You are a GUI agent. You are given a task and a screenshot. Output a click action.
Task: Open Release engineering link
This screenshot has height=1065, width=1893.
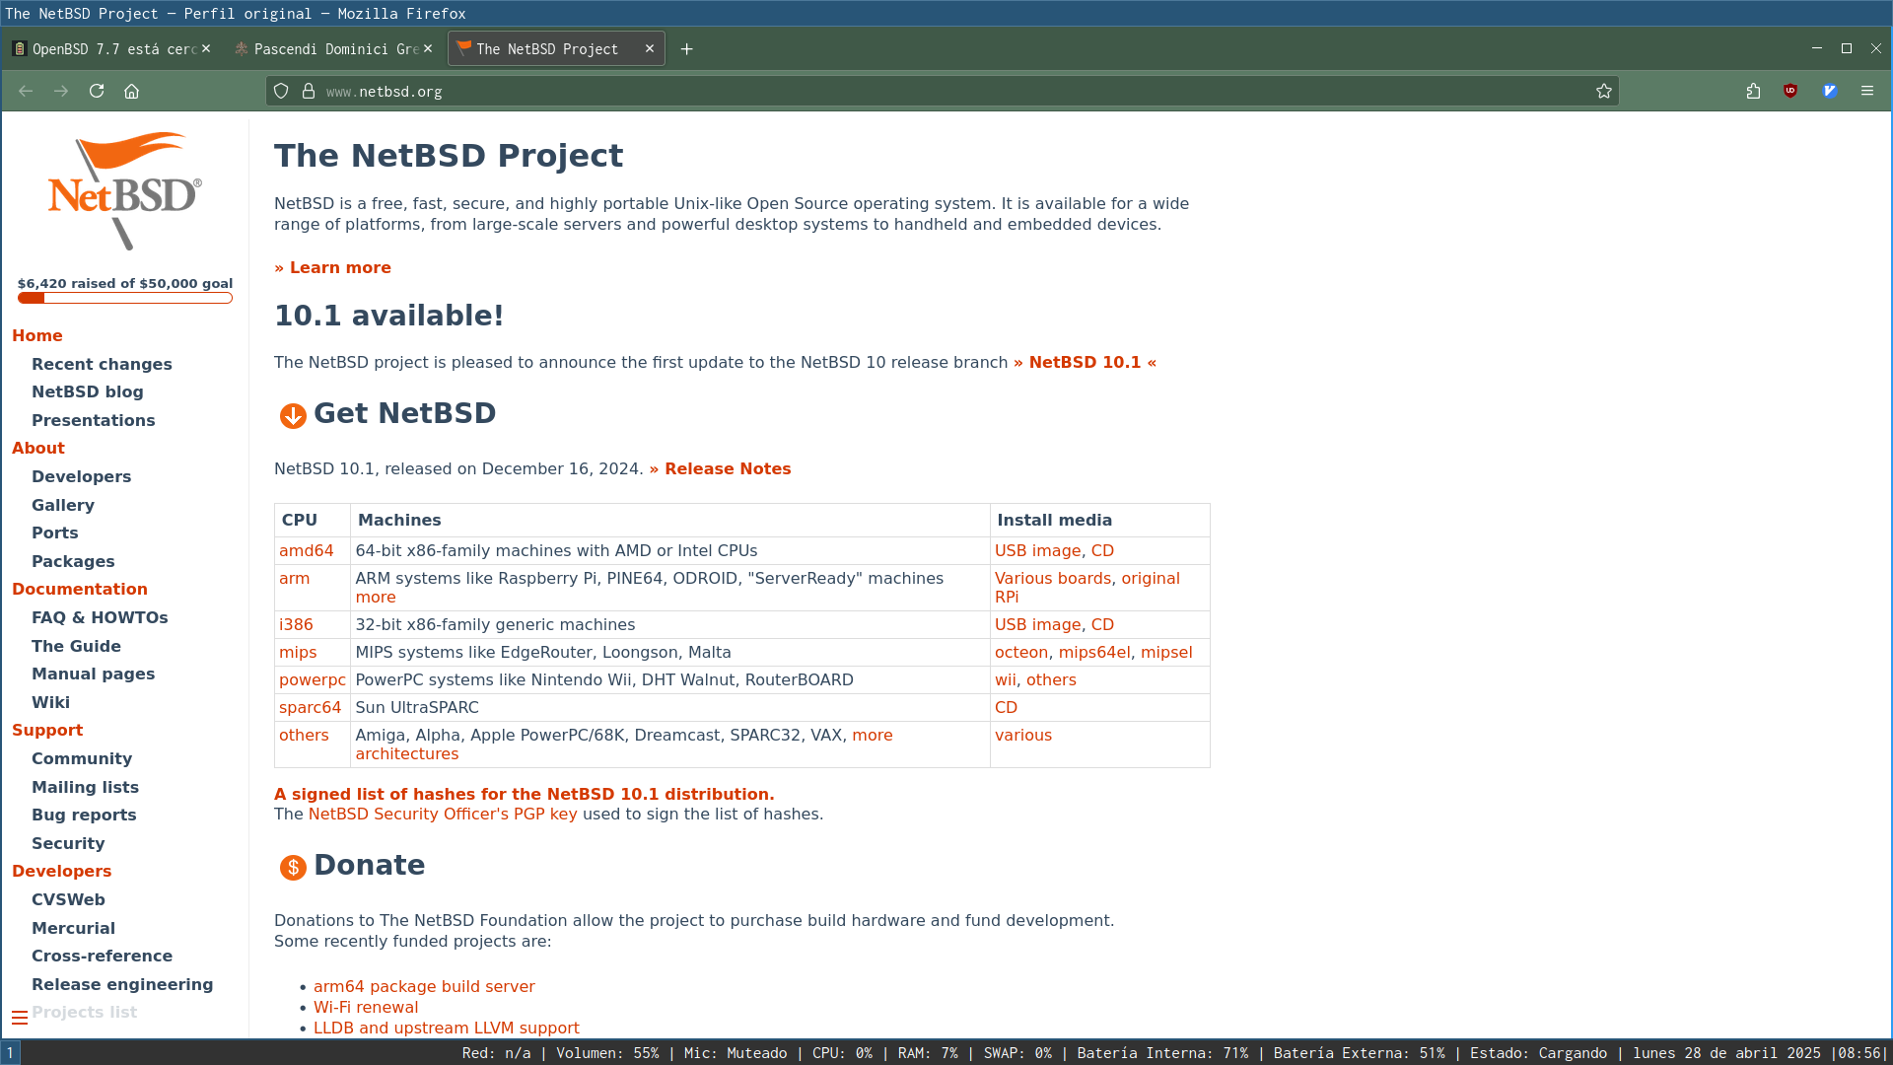click(x=122, y=984)
